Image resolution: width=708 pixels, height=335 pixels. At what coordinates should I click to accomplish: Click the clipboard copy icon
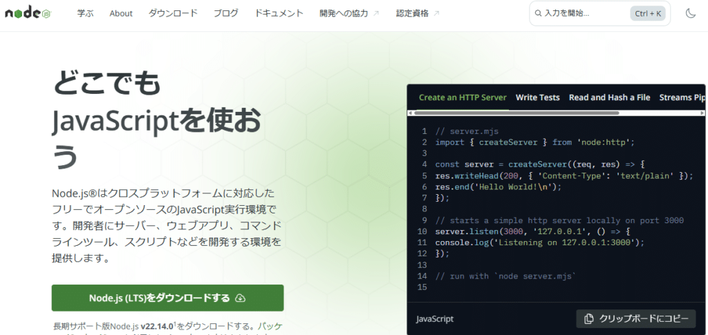[x=589, y=319]
